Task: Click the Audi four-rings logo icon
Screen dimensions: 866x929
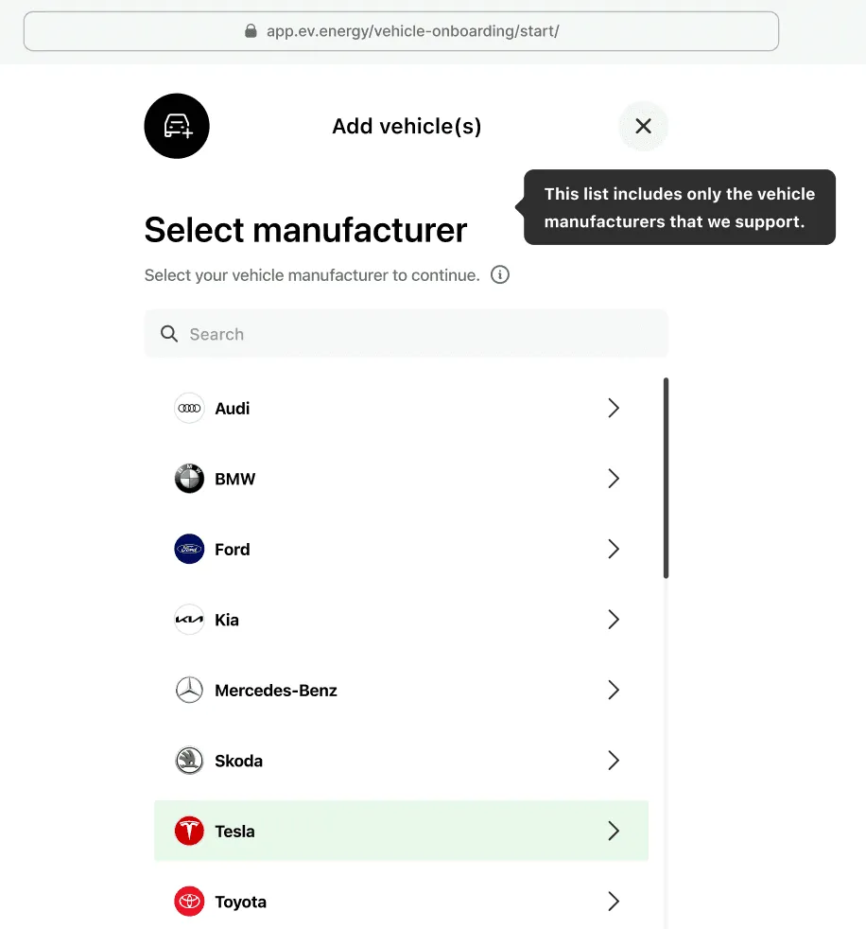Action: click(189, 409)
